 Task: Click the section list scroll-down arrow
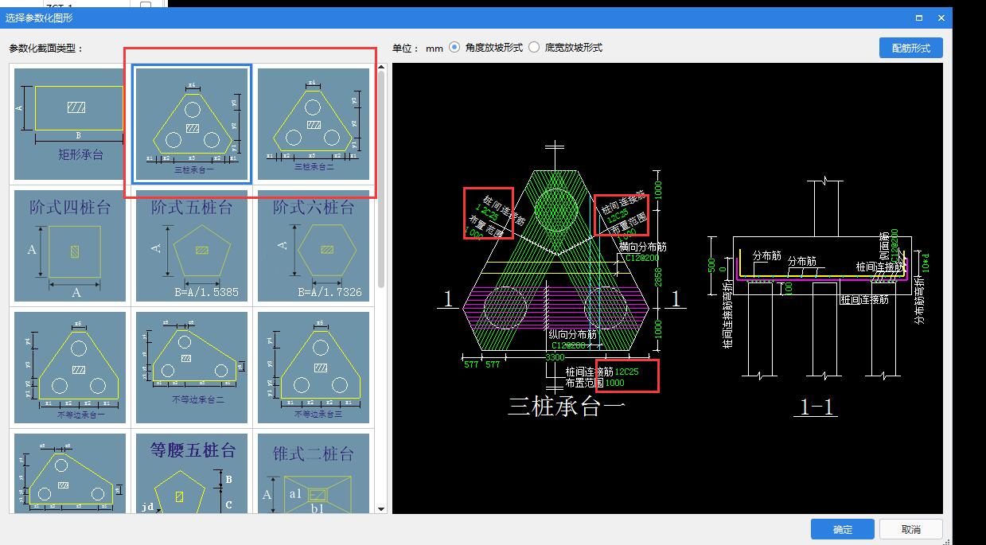[381, 509]
